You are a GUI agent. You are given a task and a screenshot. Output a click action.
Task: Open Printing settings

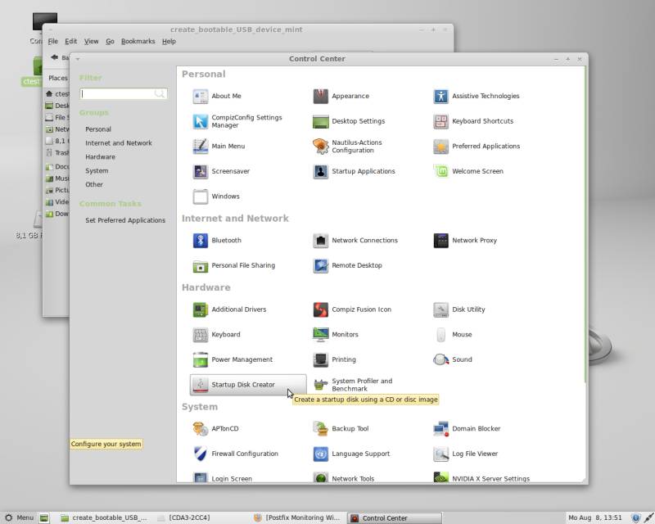(x=335, y=359)
